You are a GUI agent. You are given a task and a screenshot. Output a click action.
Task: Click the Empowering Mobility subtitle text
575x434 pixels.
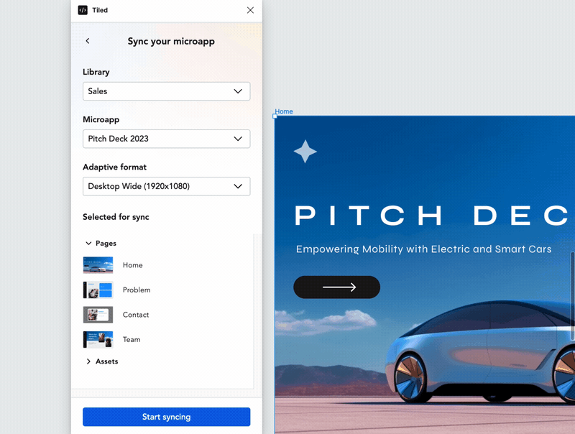point(423,249)
